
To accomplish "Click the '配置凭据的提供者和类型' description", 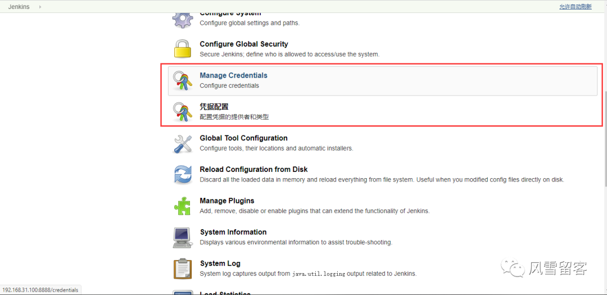I will [x=234, y=117].
